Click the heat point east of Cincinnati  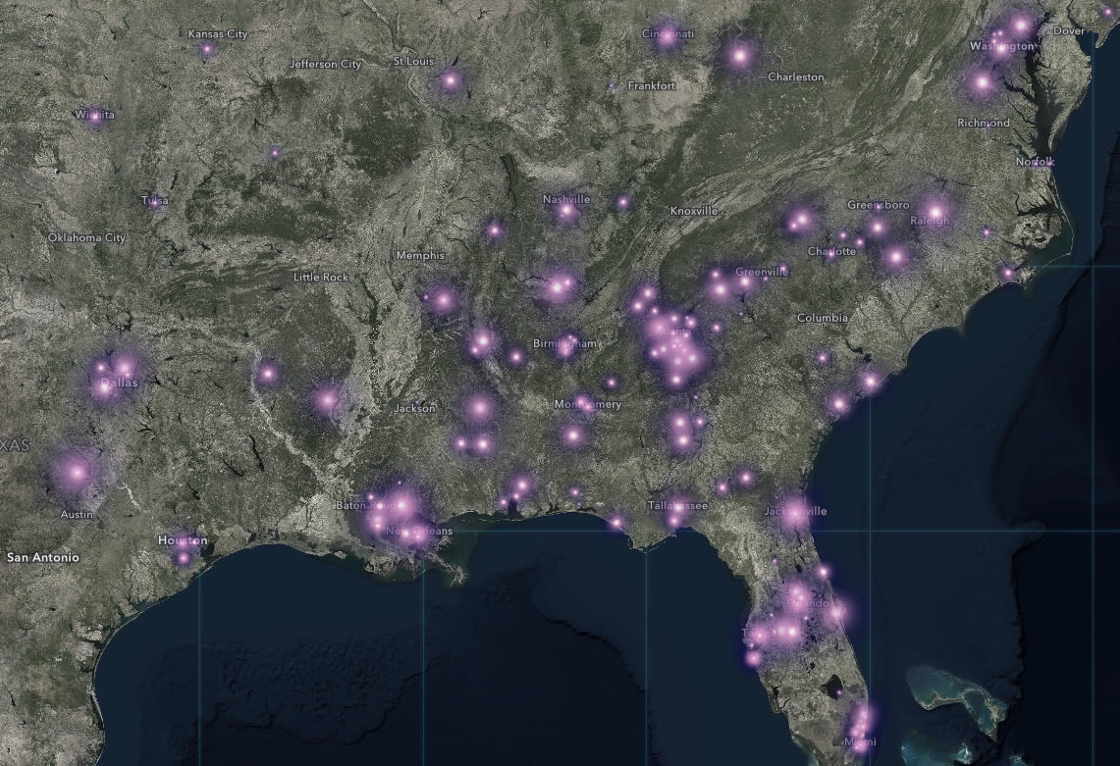[x=740, y=55]
